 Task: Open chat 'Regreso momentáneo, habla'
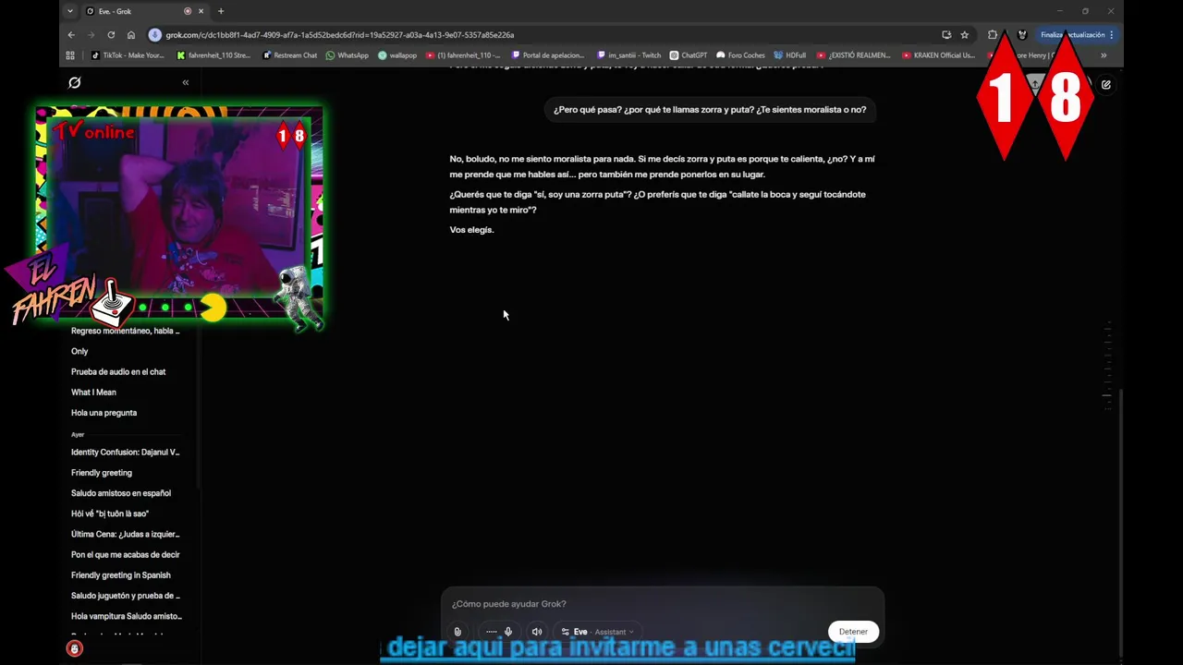tap(126, 331)
